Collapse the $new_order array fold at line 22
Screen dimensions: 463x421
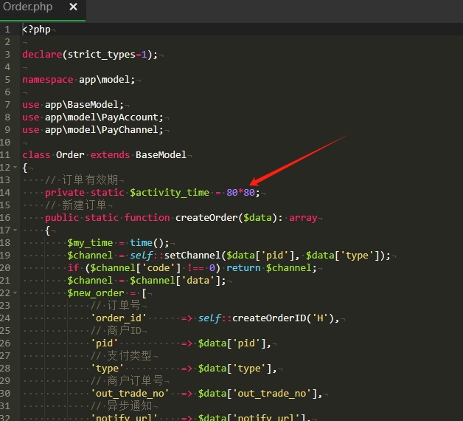[x=15, y=293]
